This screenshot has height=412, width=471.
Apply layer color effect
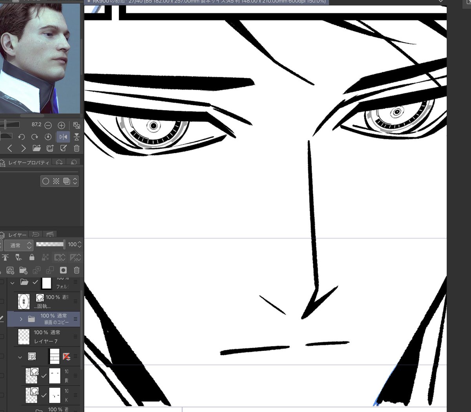(66, 181)
